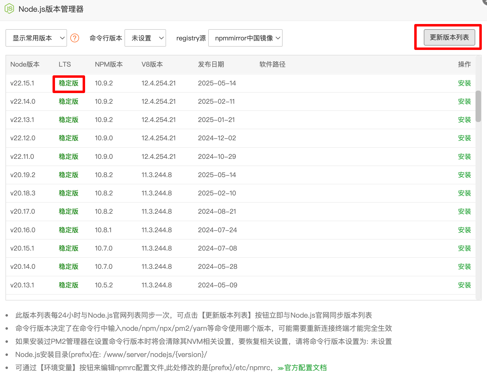Click 稳定版 label in v22.15.1 row

[69, 83]
